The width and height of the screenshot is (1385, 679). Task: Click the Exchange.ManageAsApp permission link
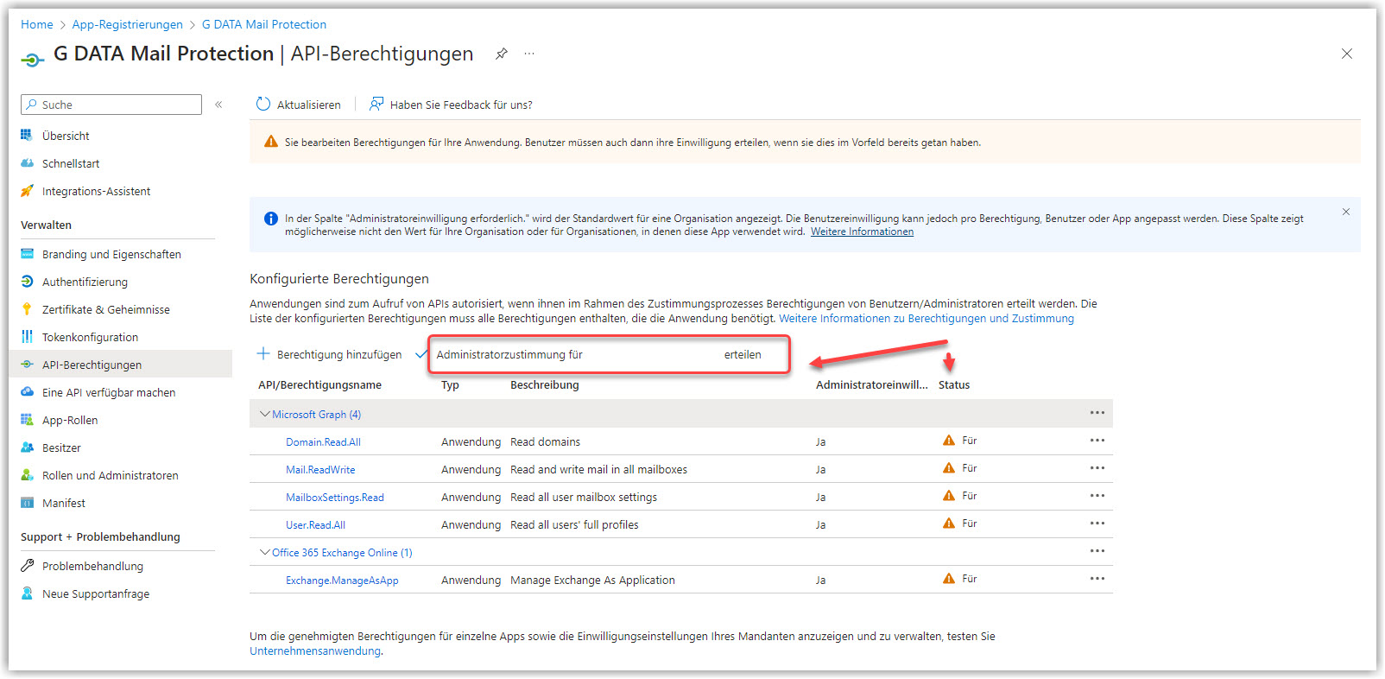coord(342,581)
